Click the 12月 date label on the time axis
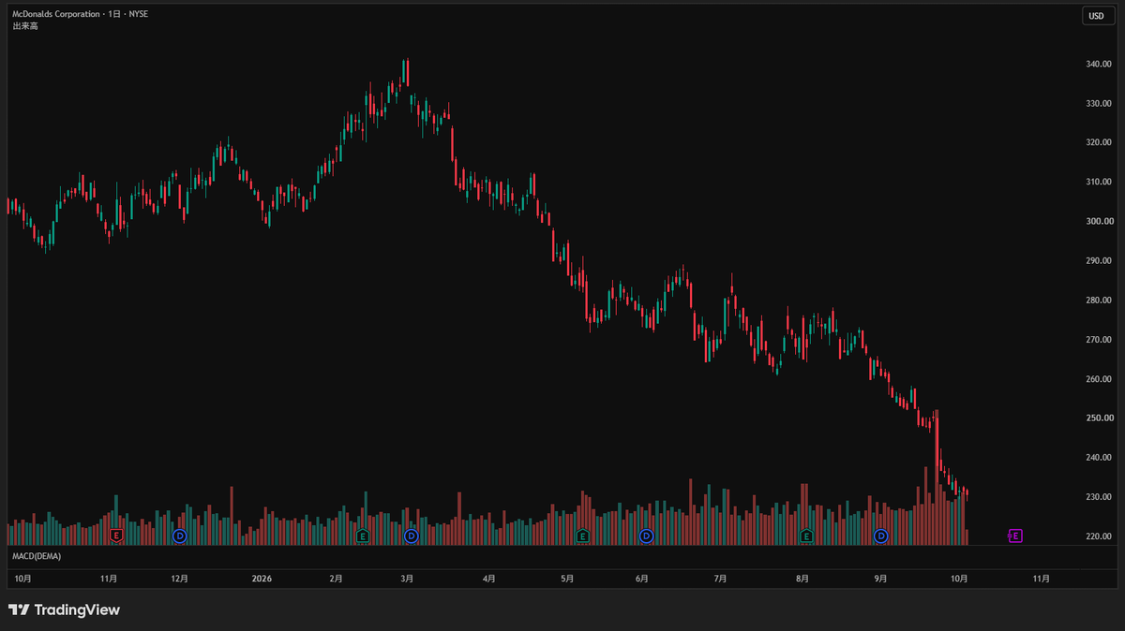Screen dimensions: 1125x631 tap(180, 580)
